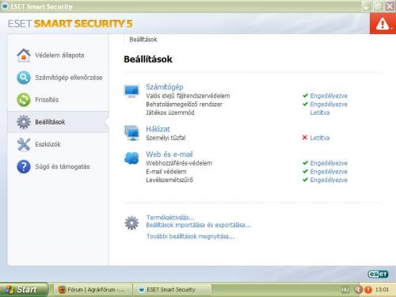
Task: Click the green refresh Frissítés icon
Action: click(x=24, y=100)
